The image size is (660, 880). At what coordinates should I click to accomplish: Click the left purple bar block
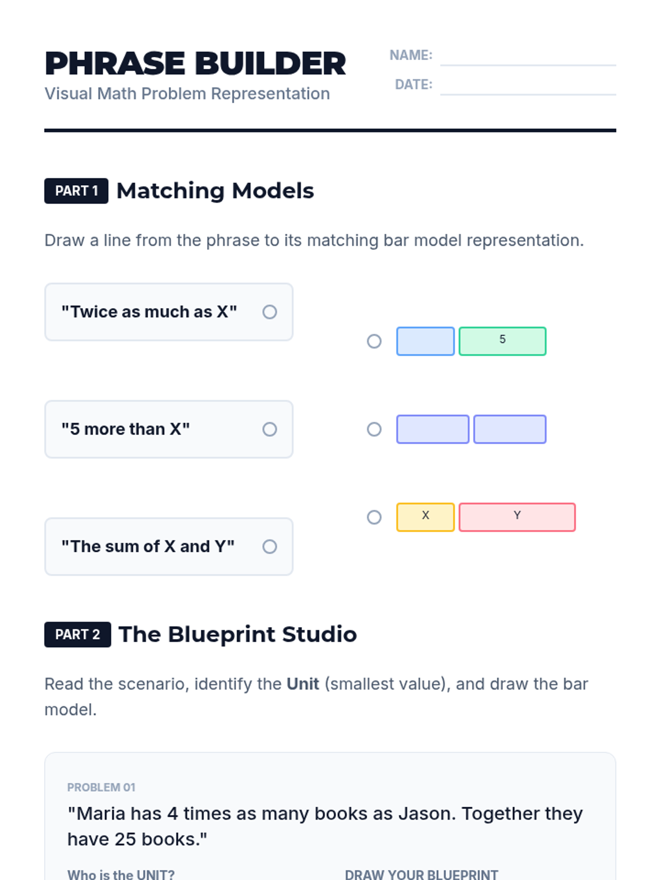(x=433, y=429)
